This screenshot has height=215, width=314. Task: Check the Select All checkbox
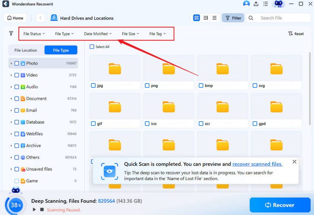click(92, 47)
